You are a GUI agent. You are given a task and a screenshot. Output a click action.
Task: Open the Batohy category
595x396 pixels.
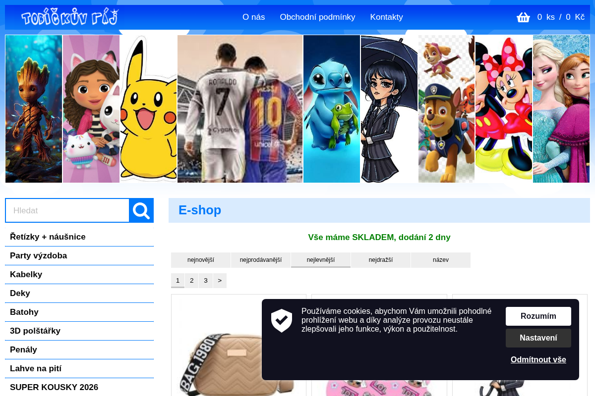(79, 312)
